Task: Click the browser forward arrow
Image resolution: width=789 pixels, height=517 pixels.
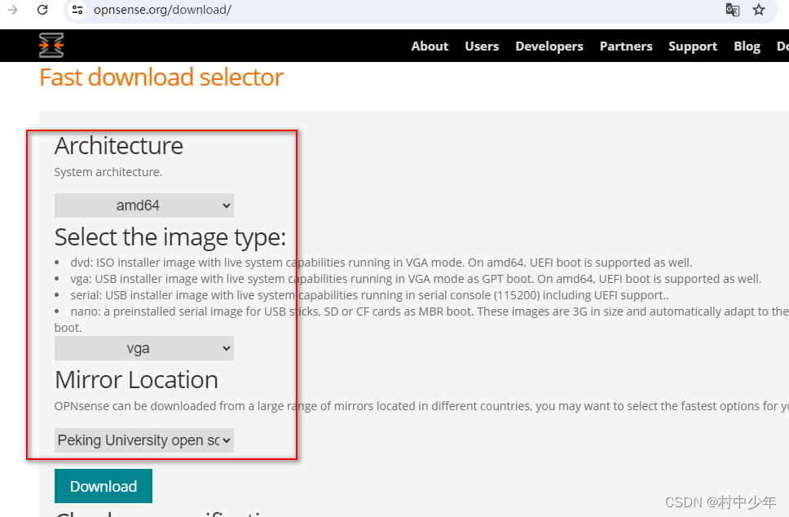Action: [x=13, y=10]
